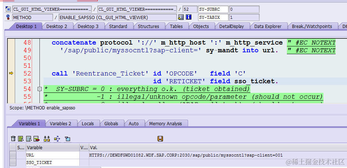Click the '/sap/public/myssocntl?sap-client=' string on line 49
This screenshot has height=168, width=347.
click(131, 50)
